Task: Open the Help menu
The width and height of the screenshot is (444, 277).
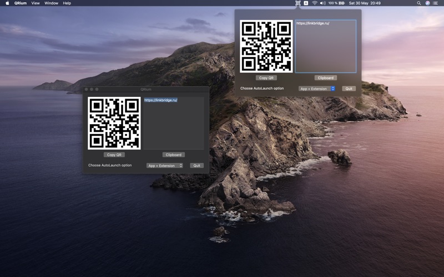Action: point(67,3)
